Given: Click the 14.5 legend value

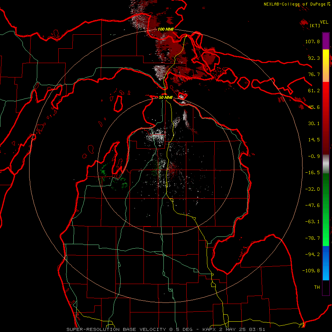Looking at the screenshot, I should tap(314, 140).
